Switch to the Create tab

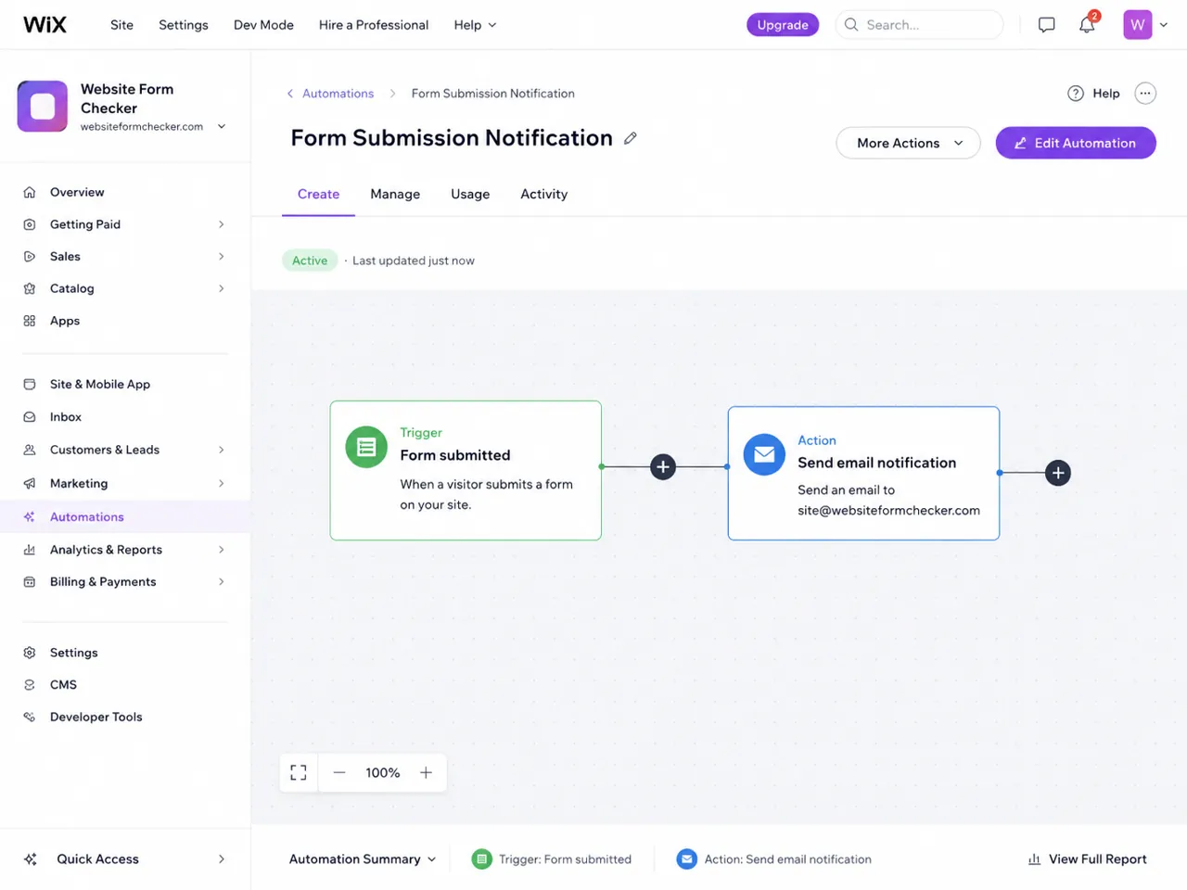[x=318, y=195]
